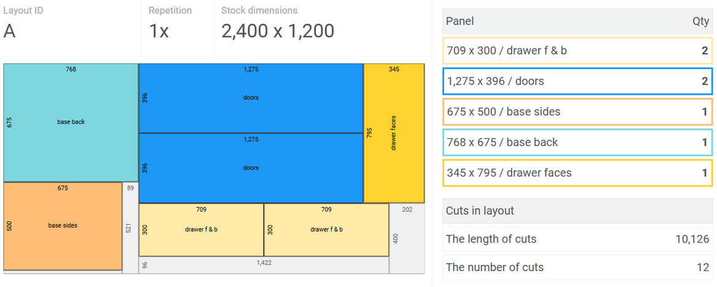Pick the "768 x 675 / base back" row
The image size is (717, 287).
[x=577, y=143]
